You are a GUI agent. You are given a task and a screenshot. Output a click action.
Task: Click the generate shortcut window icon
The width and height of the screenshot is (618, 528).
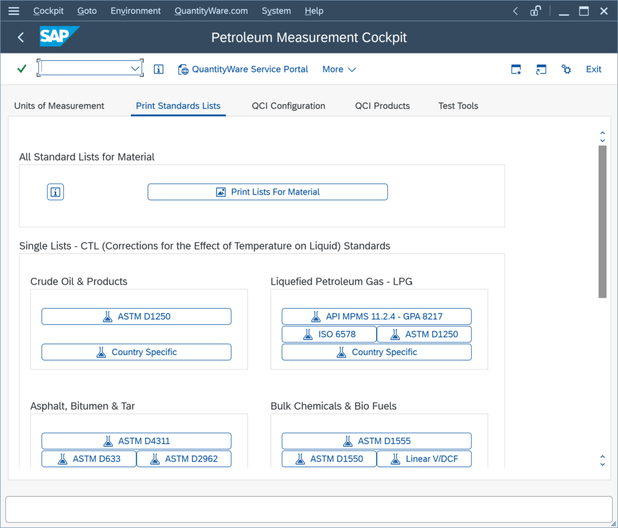coord(541,69)
